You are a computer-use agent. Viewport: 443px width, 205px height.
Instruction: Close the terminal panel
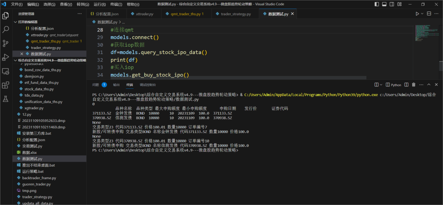(436, 85)
